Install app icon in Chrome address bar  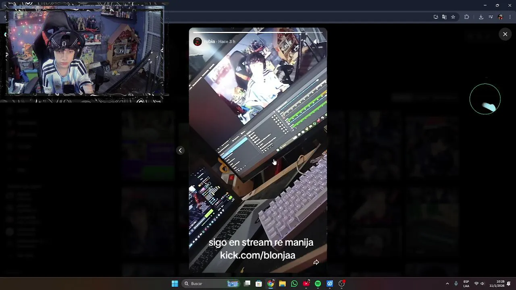(436, 17)
